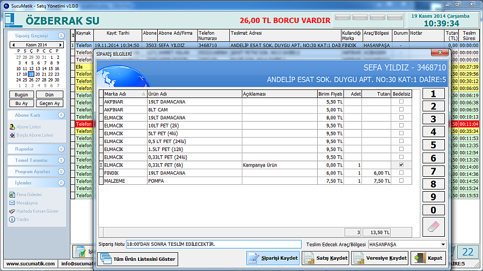483x271 pixels.
Task: Click Veresiye Kaydet button
Action: pyautogui.click(x=379, y=258)
